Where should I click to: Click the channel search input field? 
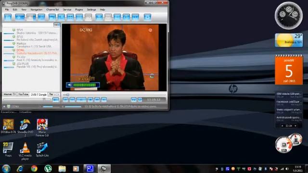pos(28,25)
